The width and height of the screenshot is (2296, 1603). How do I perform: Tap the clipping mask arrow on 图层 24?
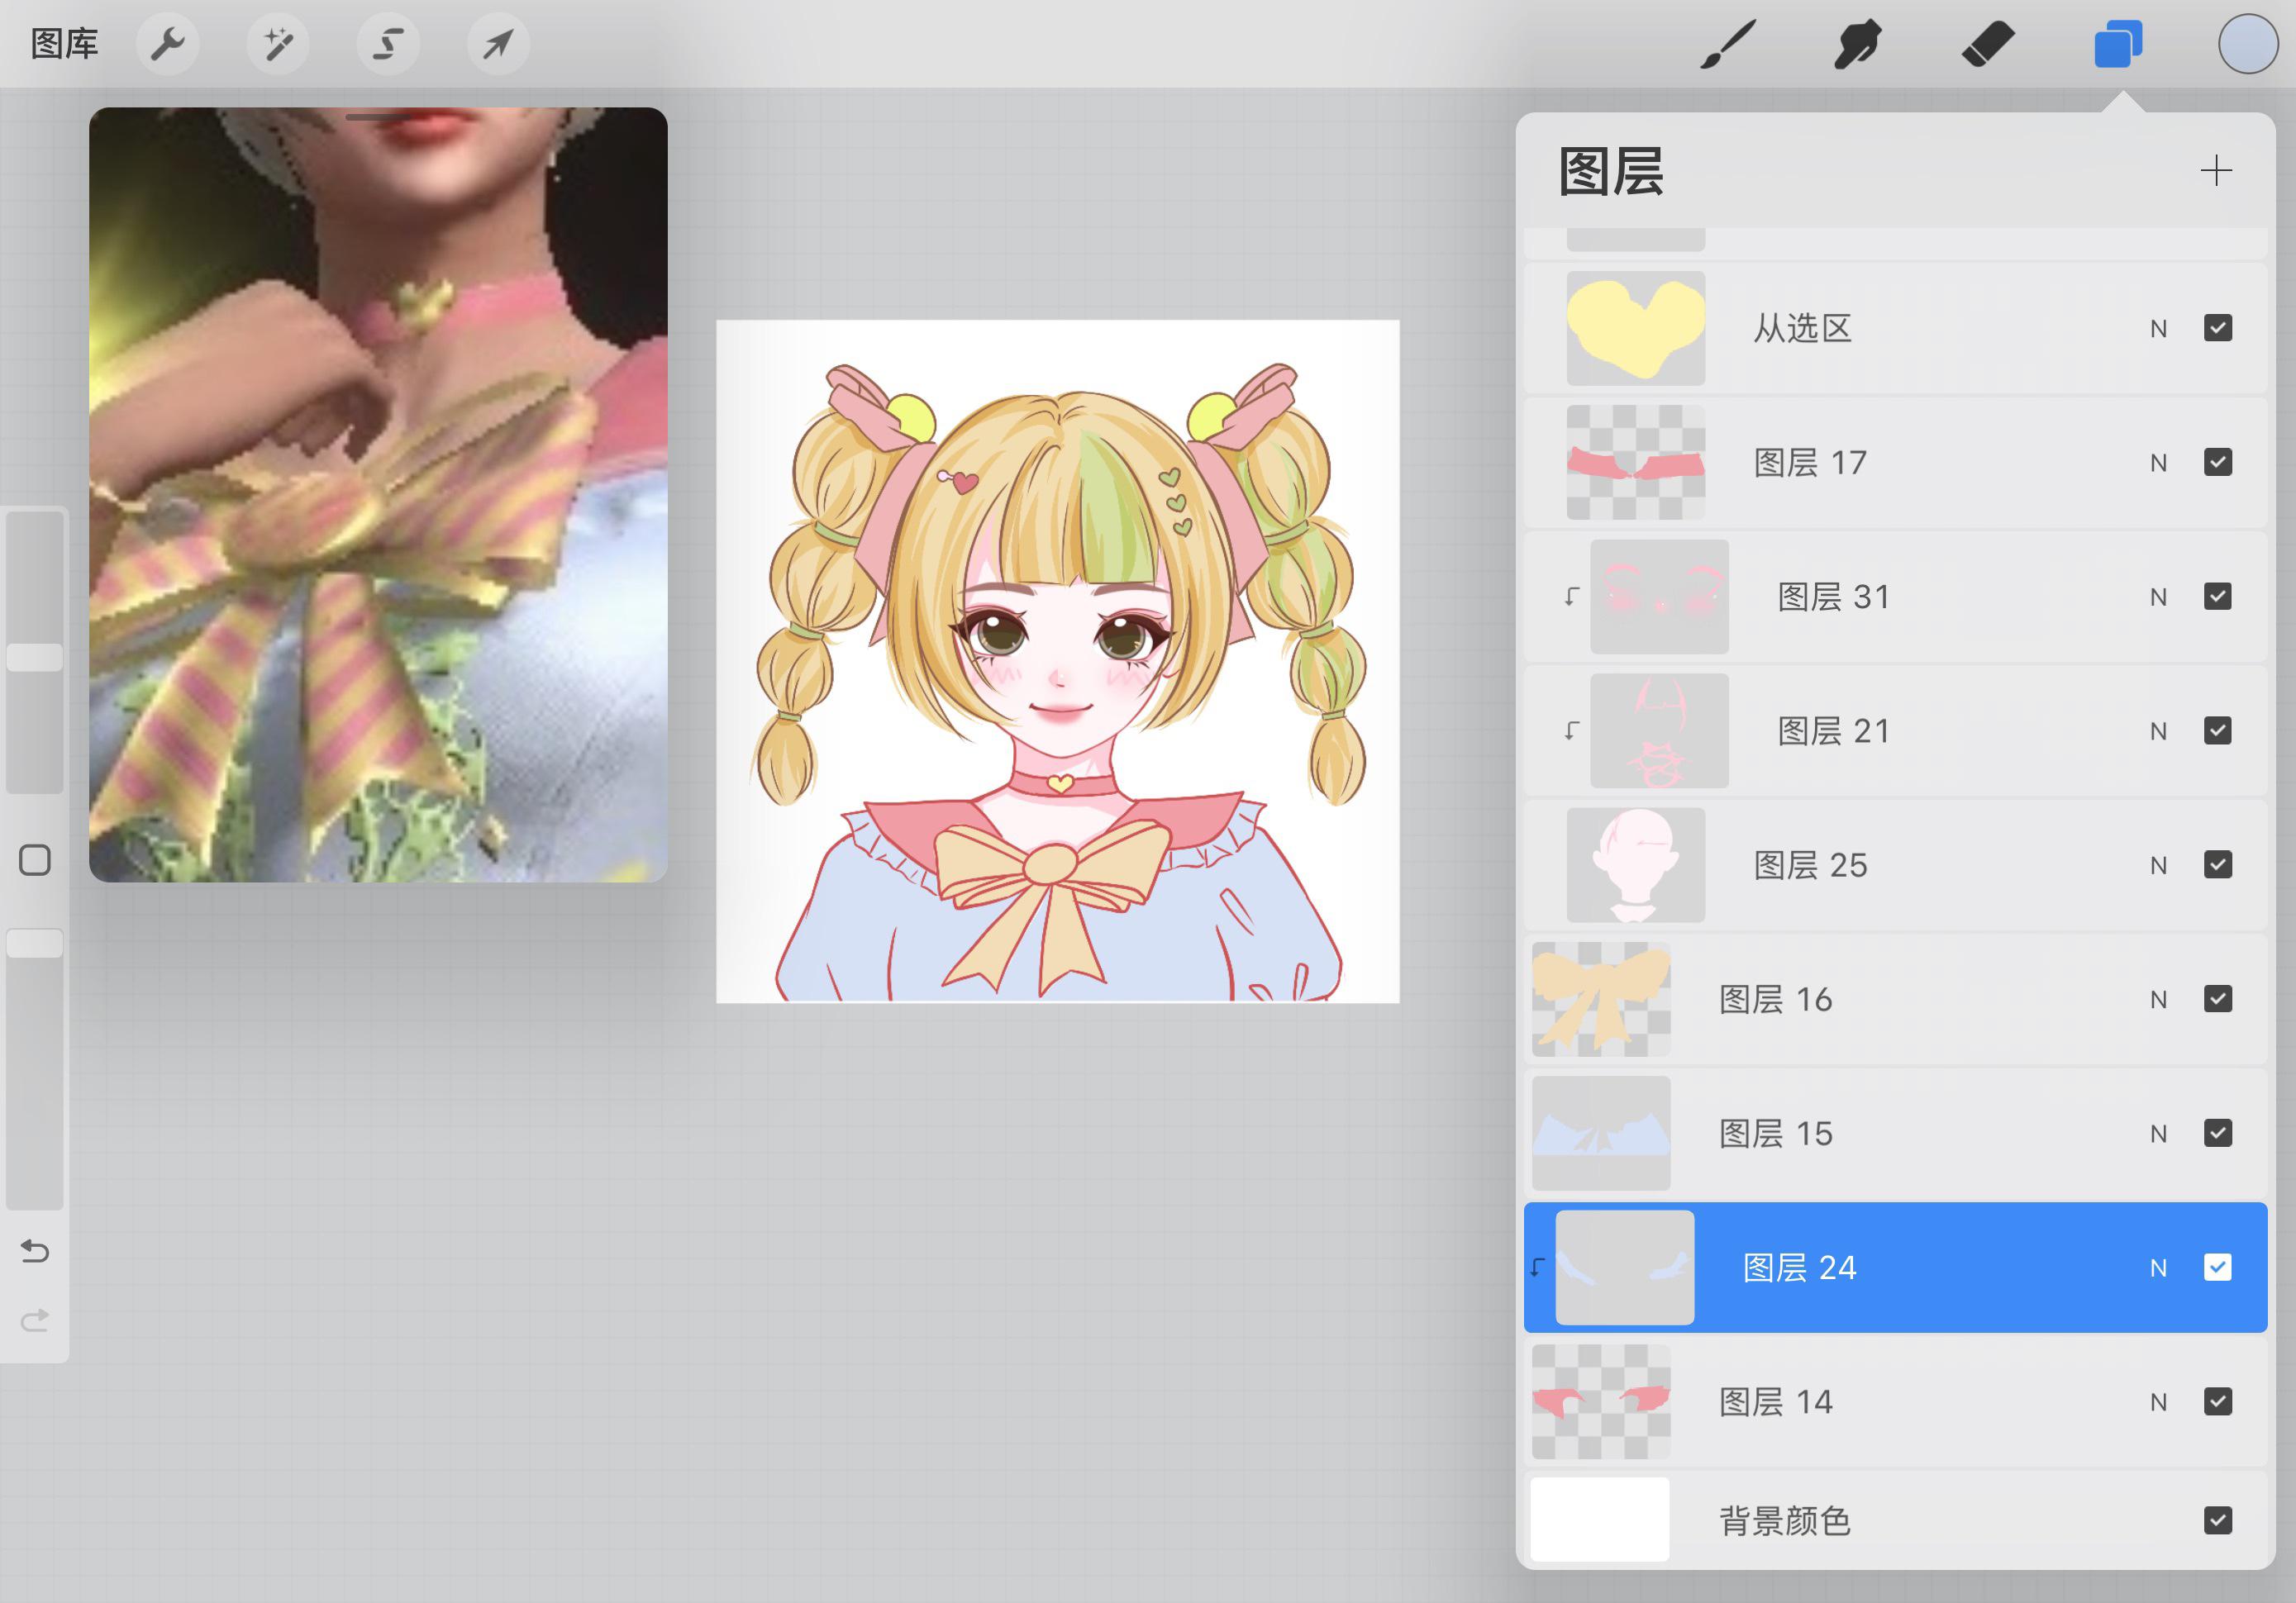pos(1538,1268)
